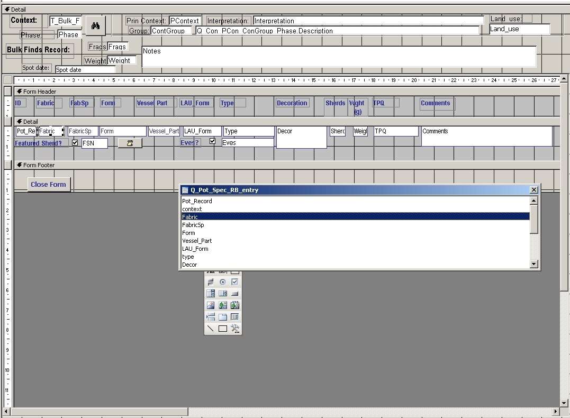Select the Image tool in toolbox
This screenshot has width=570, height=418.
coord(211,305)
